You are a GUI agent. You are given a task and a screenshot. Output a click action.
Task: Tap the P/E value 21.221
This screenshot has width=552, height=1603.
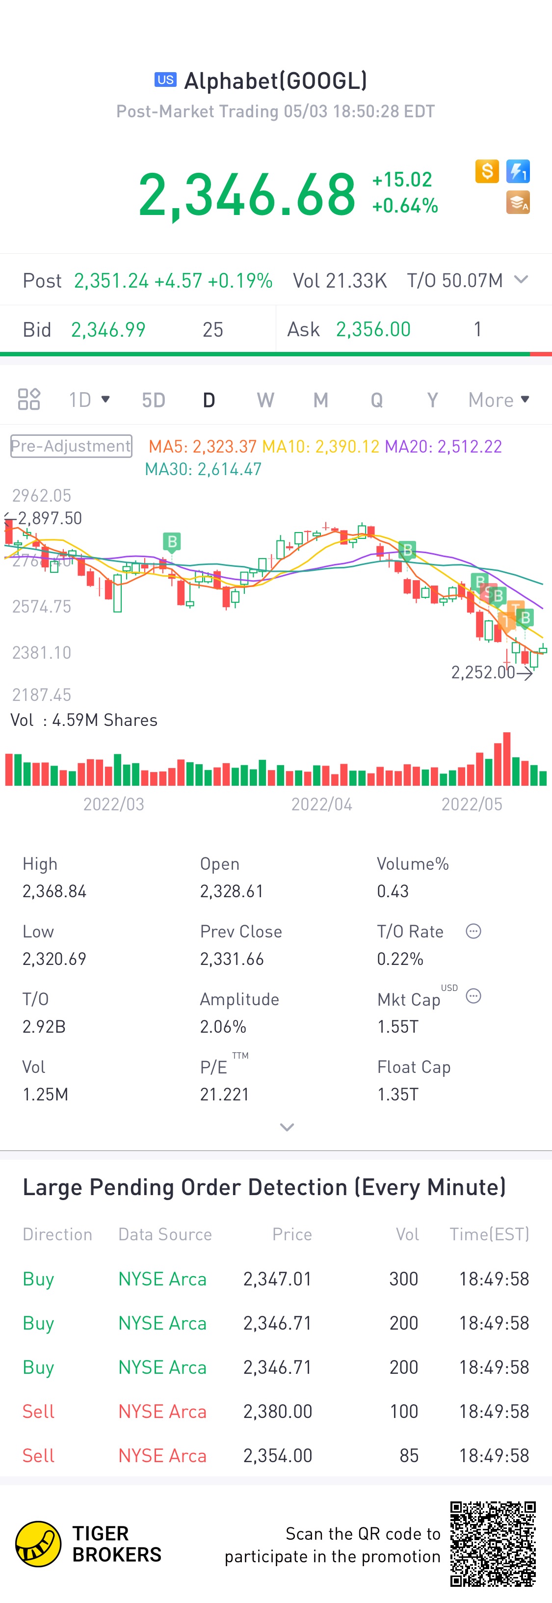coord(225,1094)
